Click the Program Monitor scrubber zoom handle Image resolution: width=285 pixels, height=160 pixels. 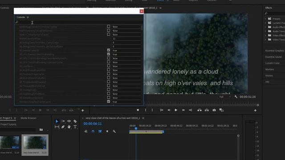click(x=258, y=105)
